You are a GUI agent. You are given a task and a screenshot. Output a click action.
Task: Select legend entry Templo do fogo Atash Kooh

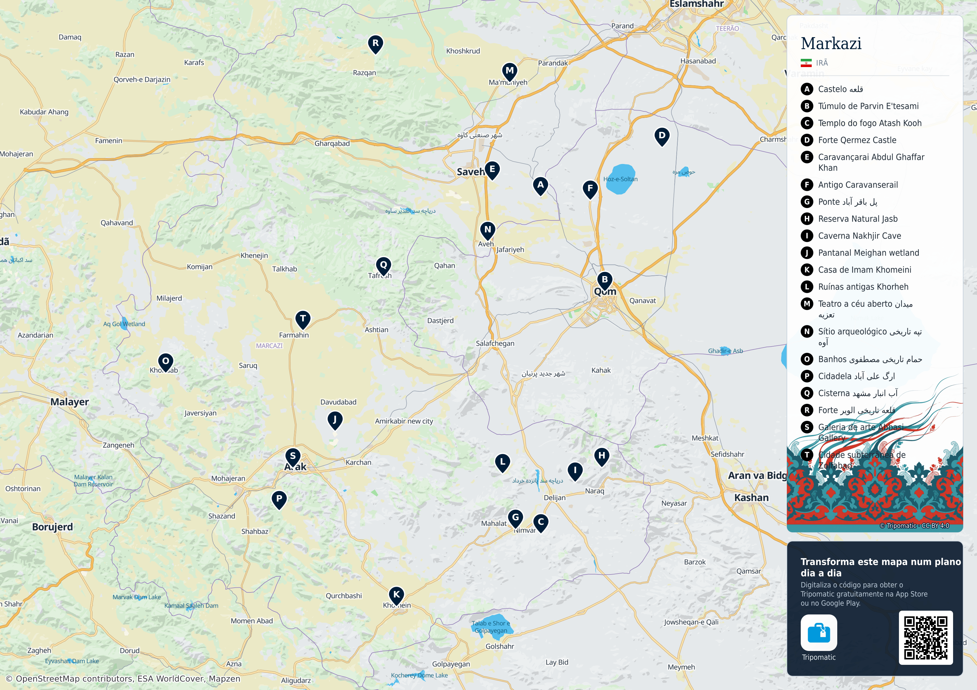[861, 123]
